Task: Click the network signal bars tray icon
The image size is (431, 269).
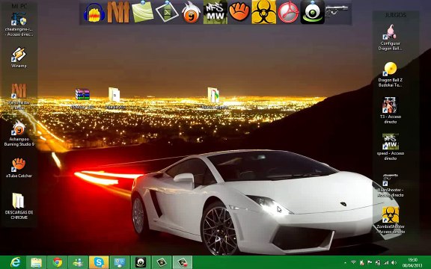Action: pyautogui.click(x=386, y=263)
